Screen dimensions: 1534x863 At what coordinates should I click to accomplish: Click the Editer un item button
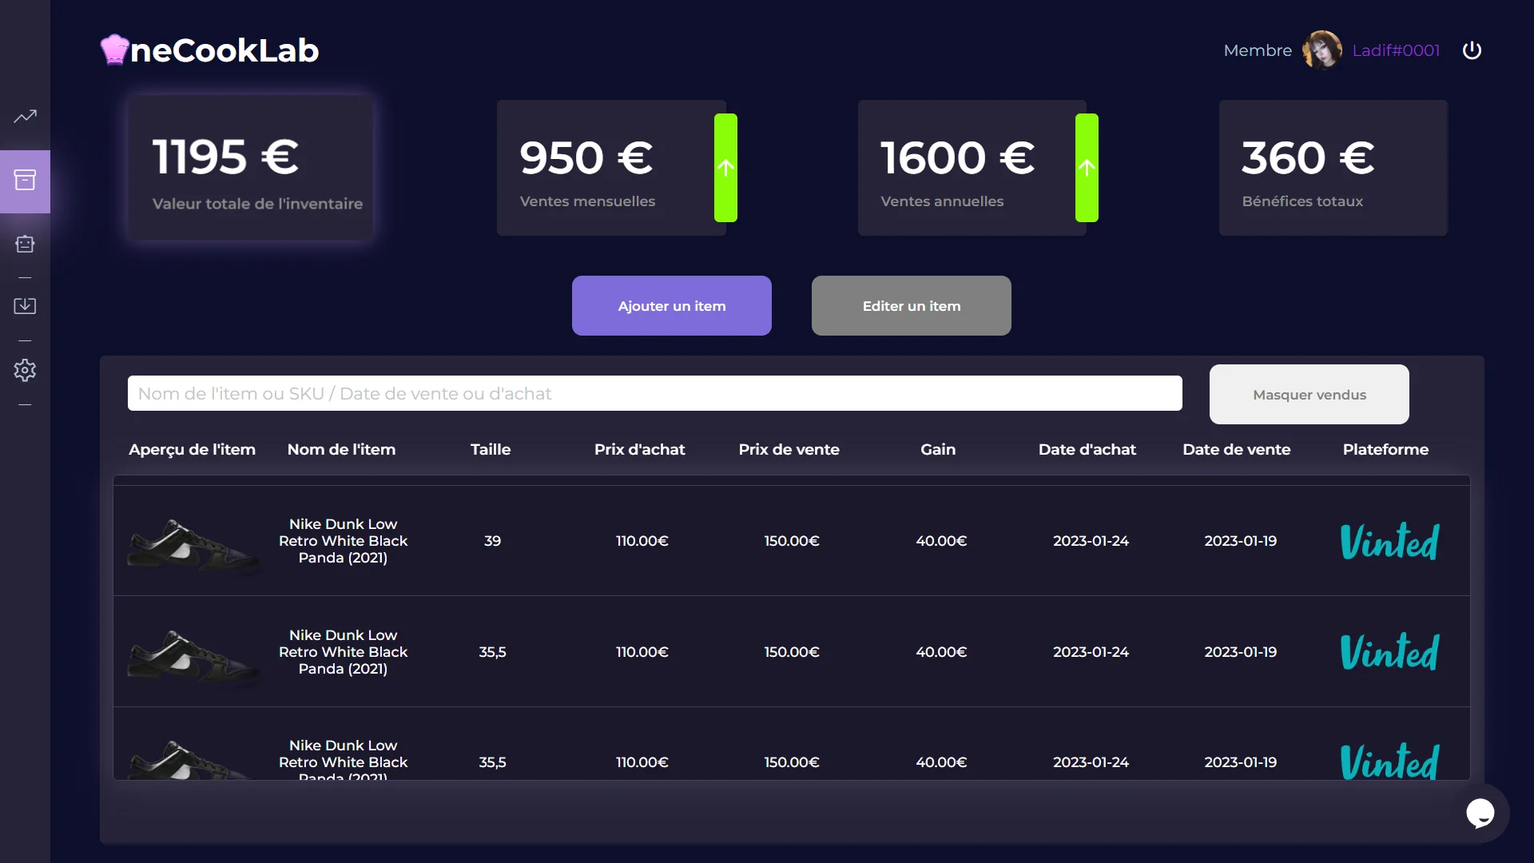click(x=912, y=306)
